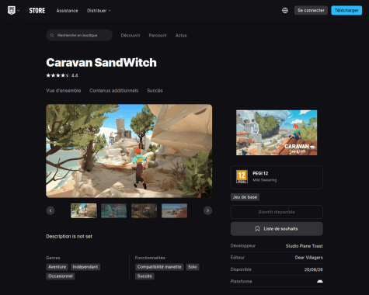
Task: Click the Jeu de base tag
Action: (x=245, y=197)
